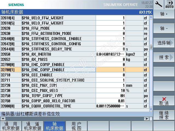Select value of 32730 CEC_MAX_VELO
175x131 pixels.
tap(110, 90)
